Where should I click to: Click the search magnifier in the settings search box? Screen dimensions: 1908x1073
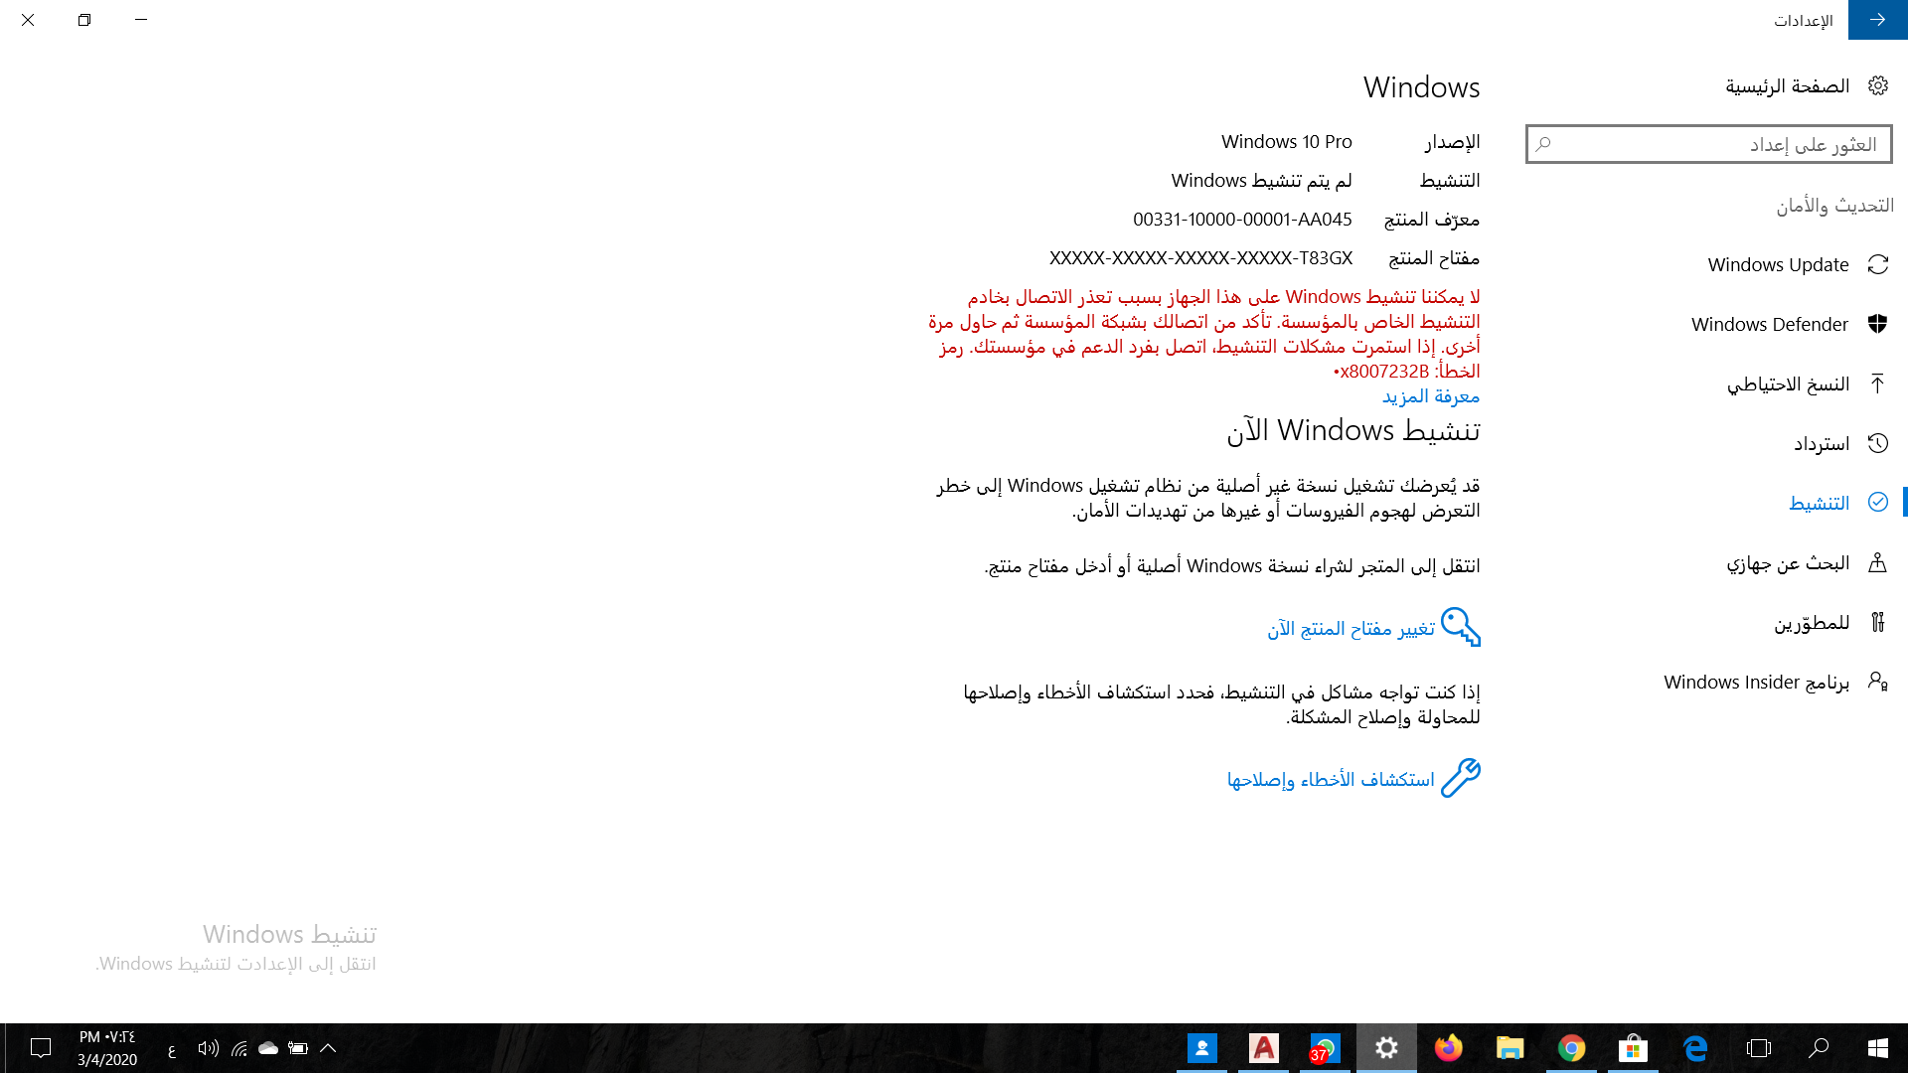pyautogui.click(x=1543, y=144)
